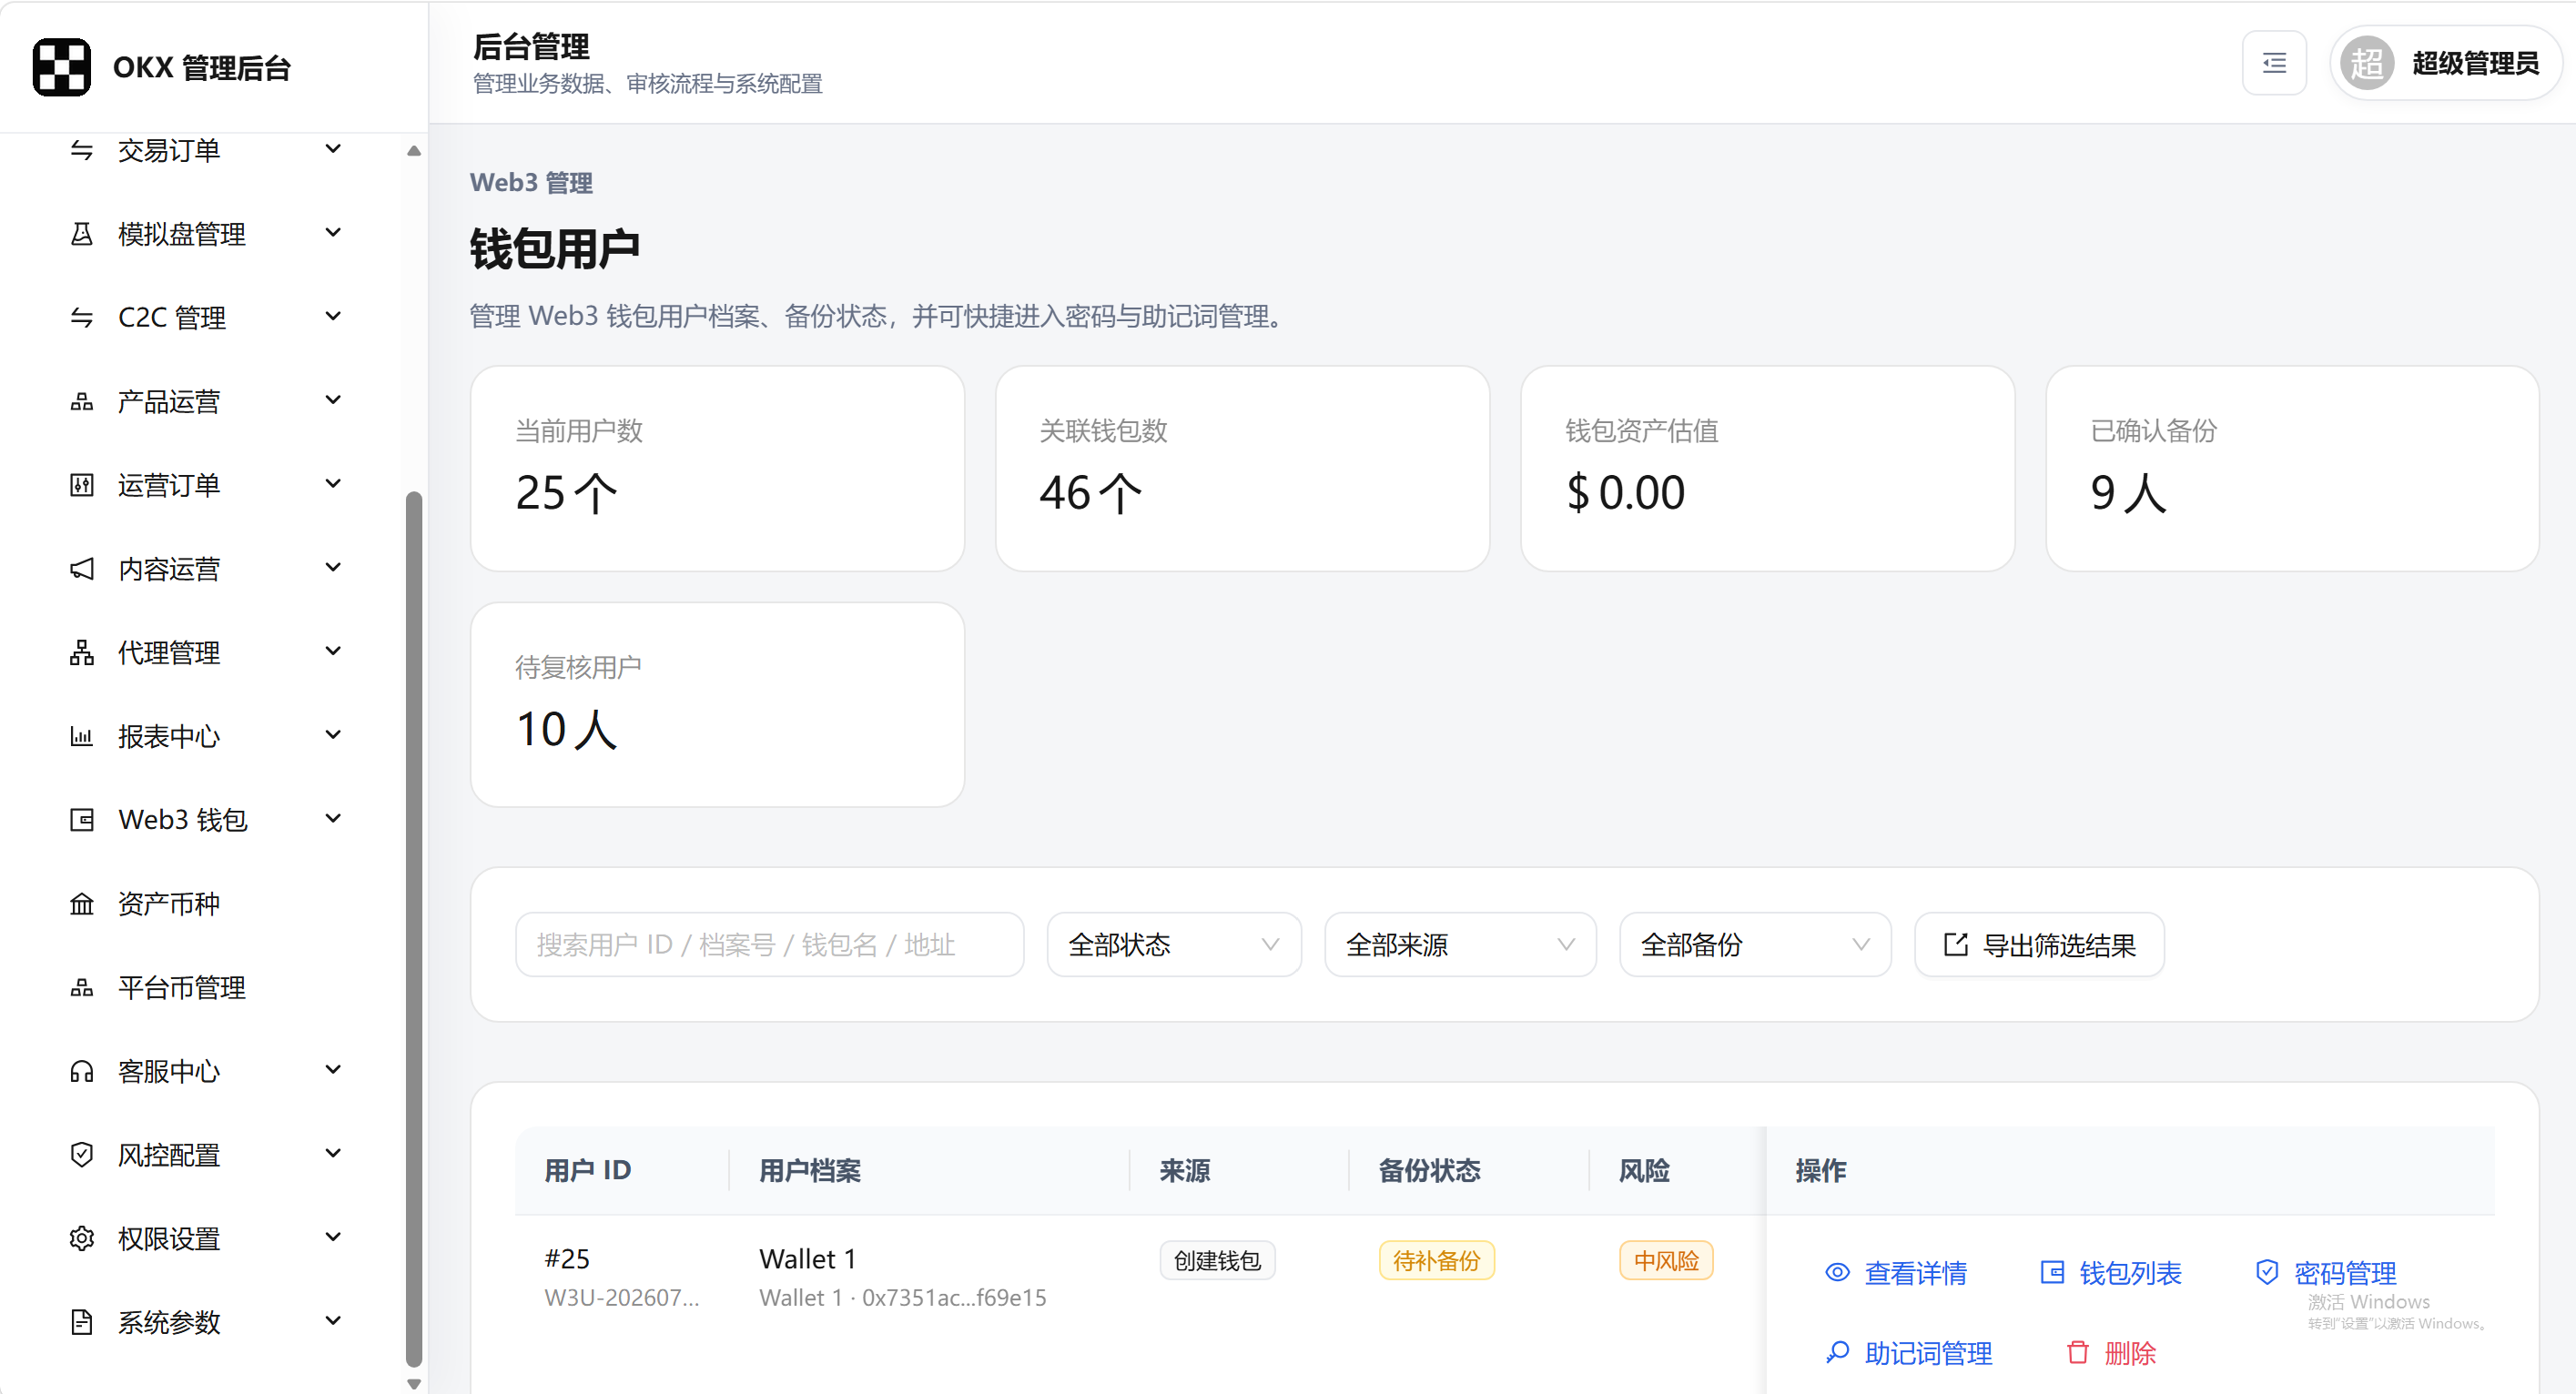Click the 报表中心 chart icon
2576x1394 pixels.
point(82,736)
